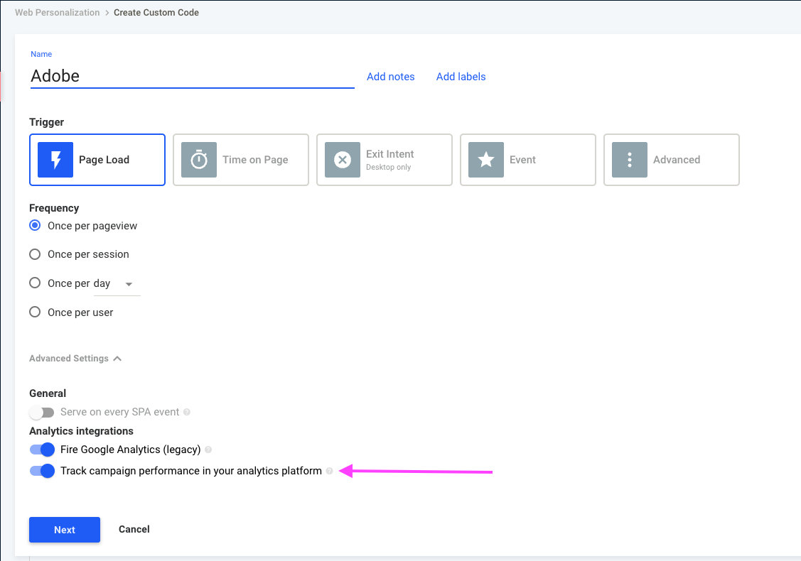Screen dimensions: 801x561
Task: Select Once per user radio option
Action: pos(35,312)
